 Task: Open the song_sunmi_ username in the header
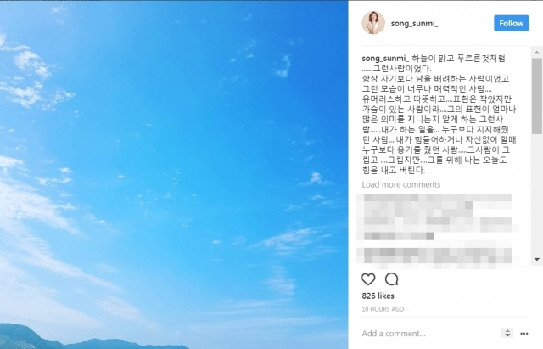(414, 24)
